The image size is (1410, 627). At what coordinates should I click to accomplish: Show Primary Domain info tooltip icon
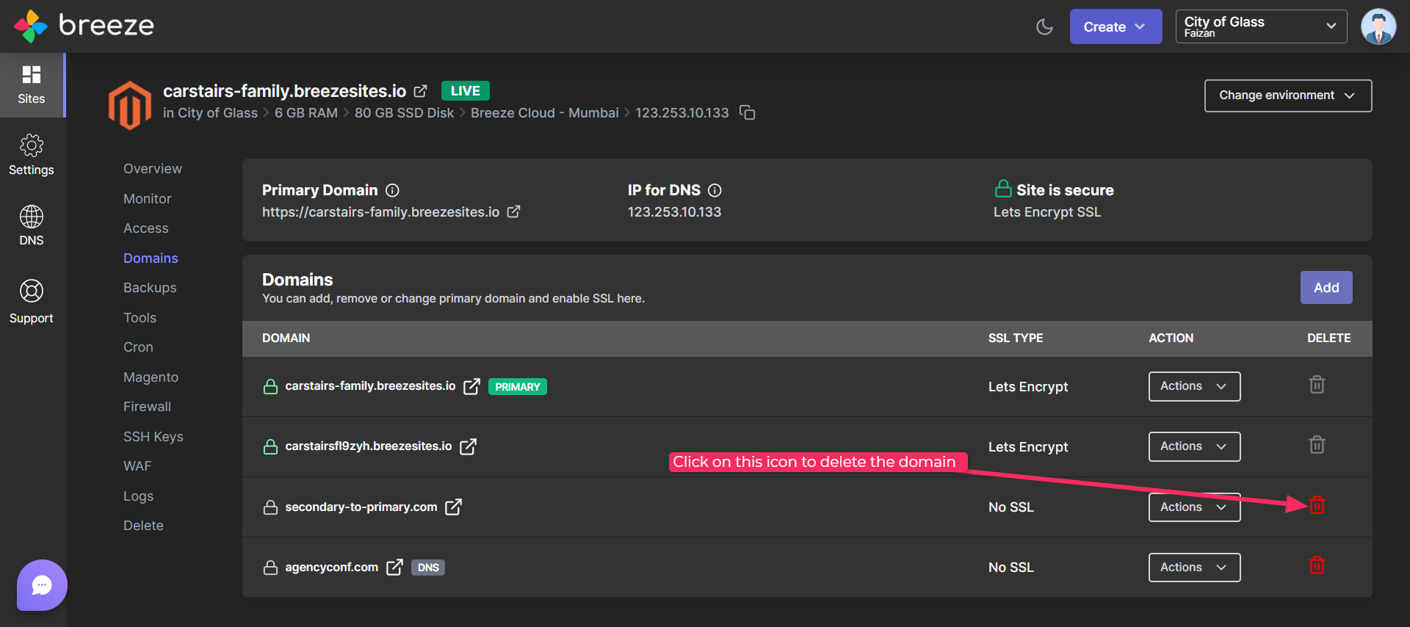pos(393,191)
